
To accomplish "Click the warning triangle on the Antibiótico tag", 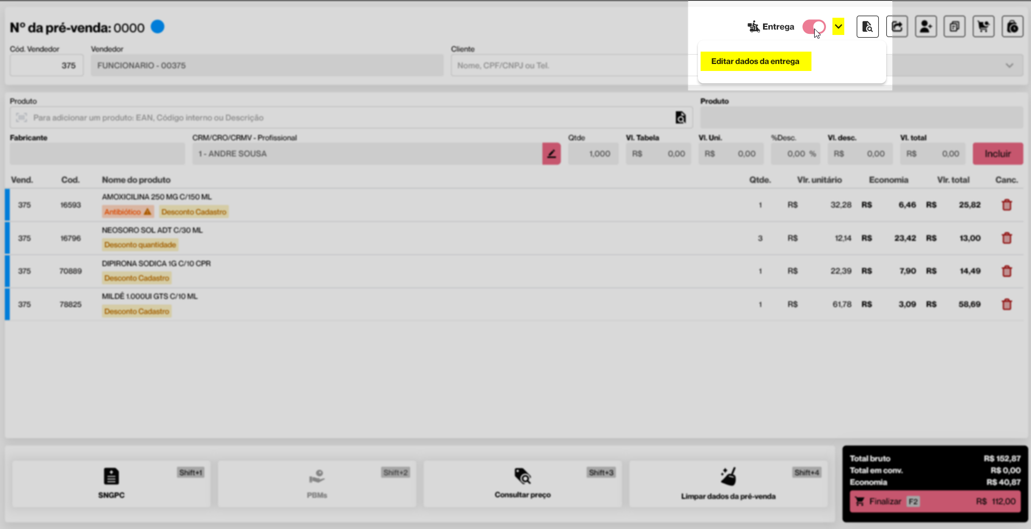I will 147,212.
